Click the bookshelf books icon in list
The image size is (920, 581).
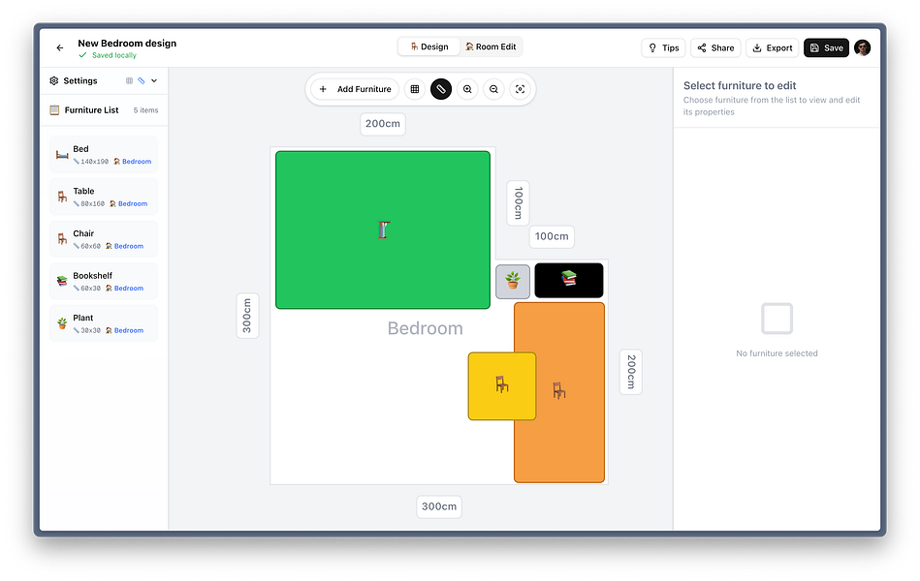[x=62, y=282]
